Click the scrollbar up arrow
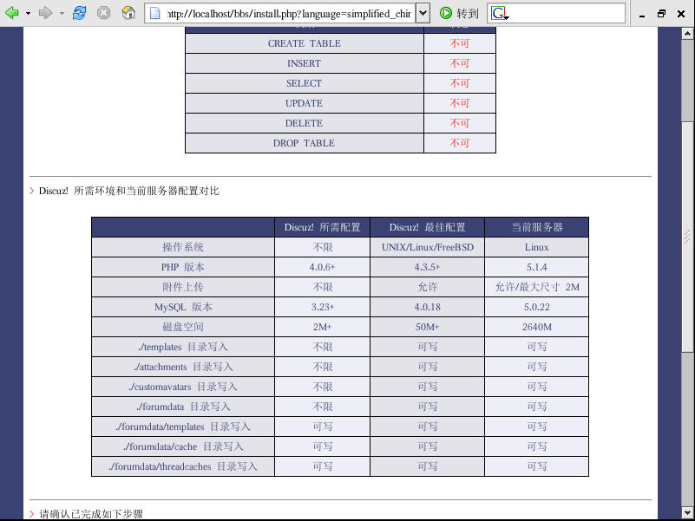 [x=687, y=33]
